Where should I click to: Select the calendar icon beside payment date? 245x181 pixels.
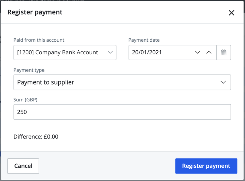[224, 52]
